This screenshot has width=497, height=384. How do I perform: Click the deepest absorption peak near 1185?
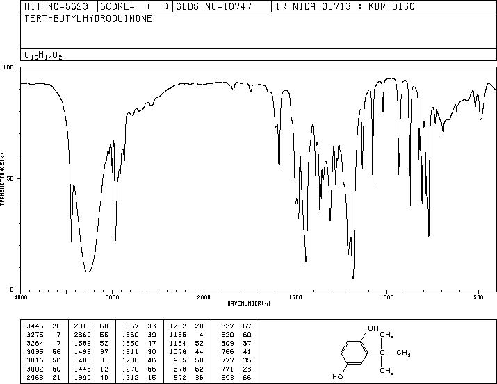point(353,277)
